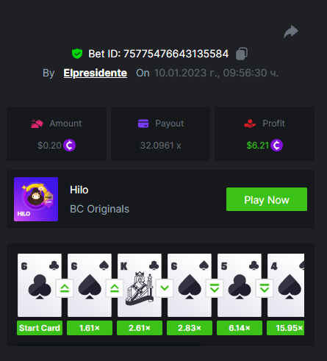
Task: Click the Profit currency coin icon
Action: click(x=277, y=146)
